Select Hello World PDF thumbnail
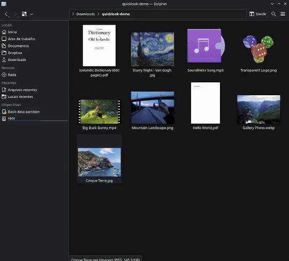The image size is (289, 261). pos(206,103)
